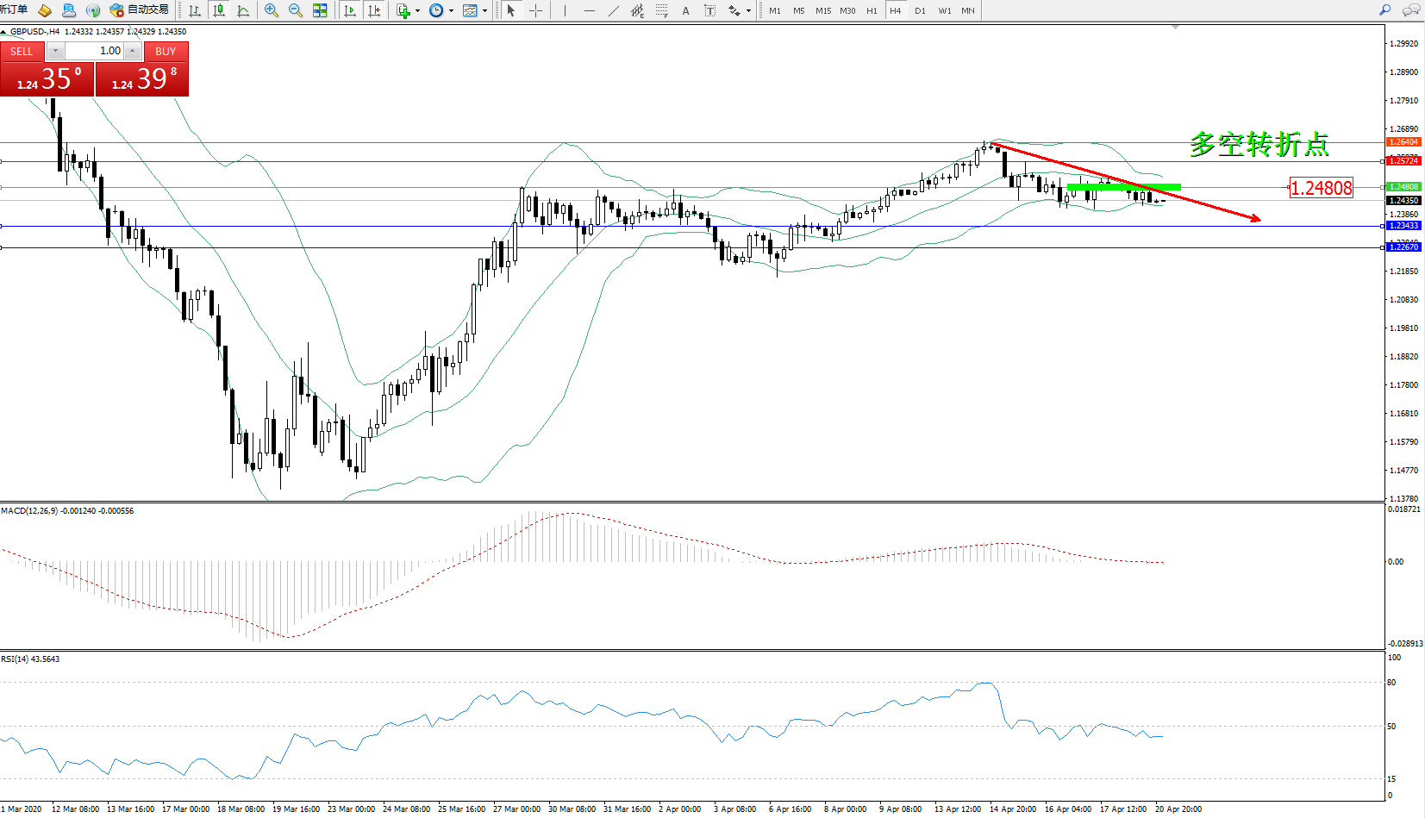Screen dimensions: 1425x818
Task: Select the trendline drawing tool
Action: (613, 10)
